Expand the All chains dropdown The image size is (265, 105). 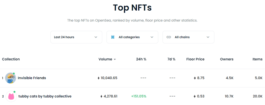188,37
